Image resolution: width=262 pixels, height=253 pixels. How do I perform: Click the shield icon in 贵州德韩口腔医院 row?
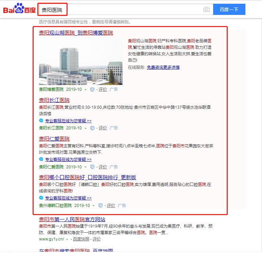click(100, 206)
